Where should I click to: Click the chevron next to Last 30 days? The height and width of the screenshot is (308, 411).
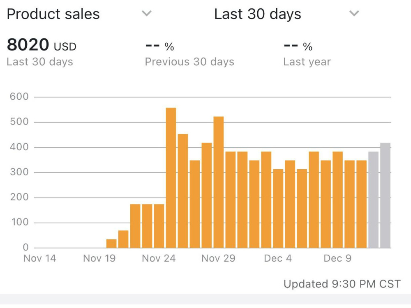[x=354, y=13]
